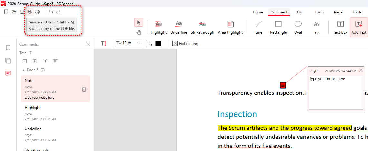Screen dimensions: 368x151
Task: Click the Text Box tool
Action: click(x=340, y=27)
